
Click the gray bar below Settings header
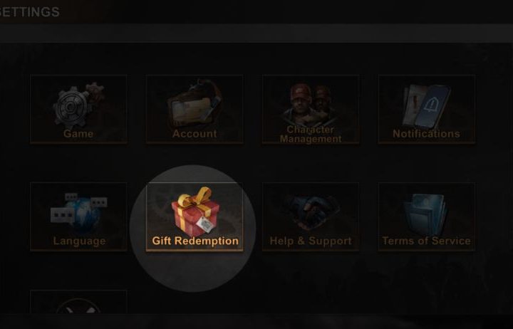(256, 33)
